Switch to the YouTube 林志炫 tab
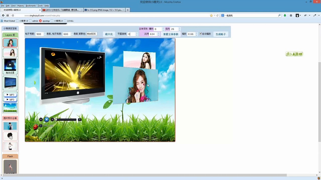The image size is (321, 180). (x=62, y=10)
